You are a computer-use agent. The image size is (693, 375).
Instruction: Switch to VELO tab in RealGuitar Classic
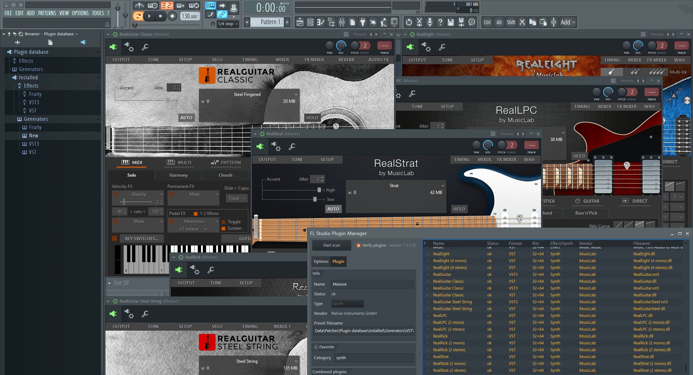(217, 60)
